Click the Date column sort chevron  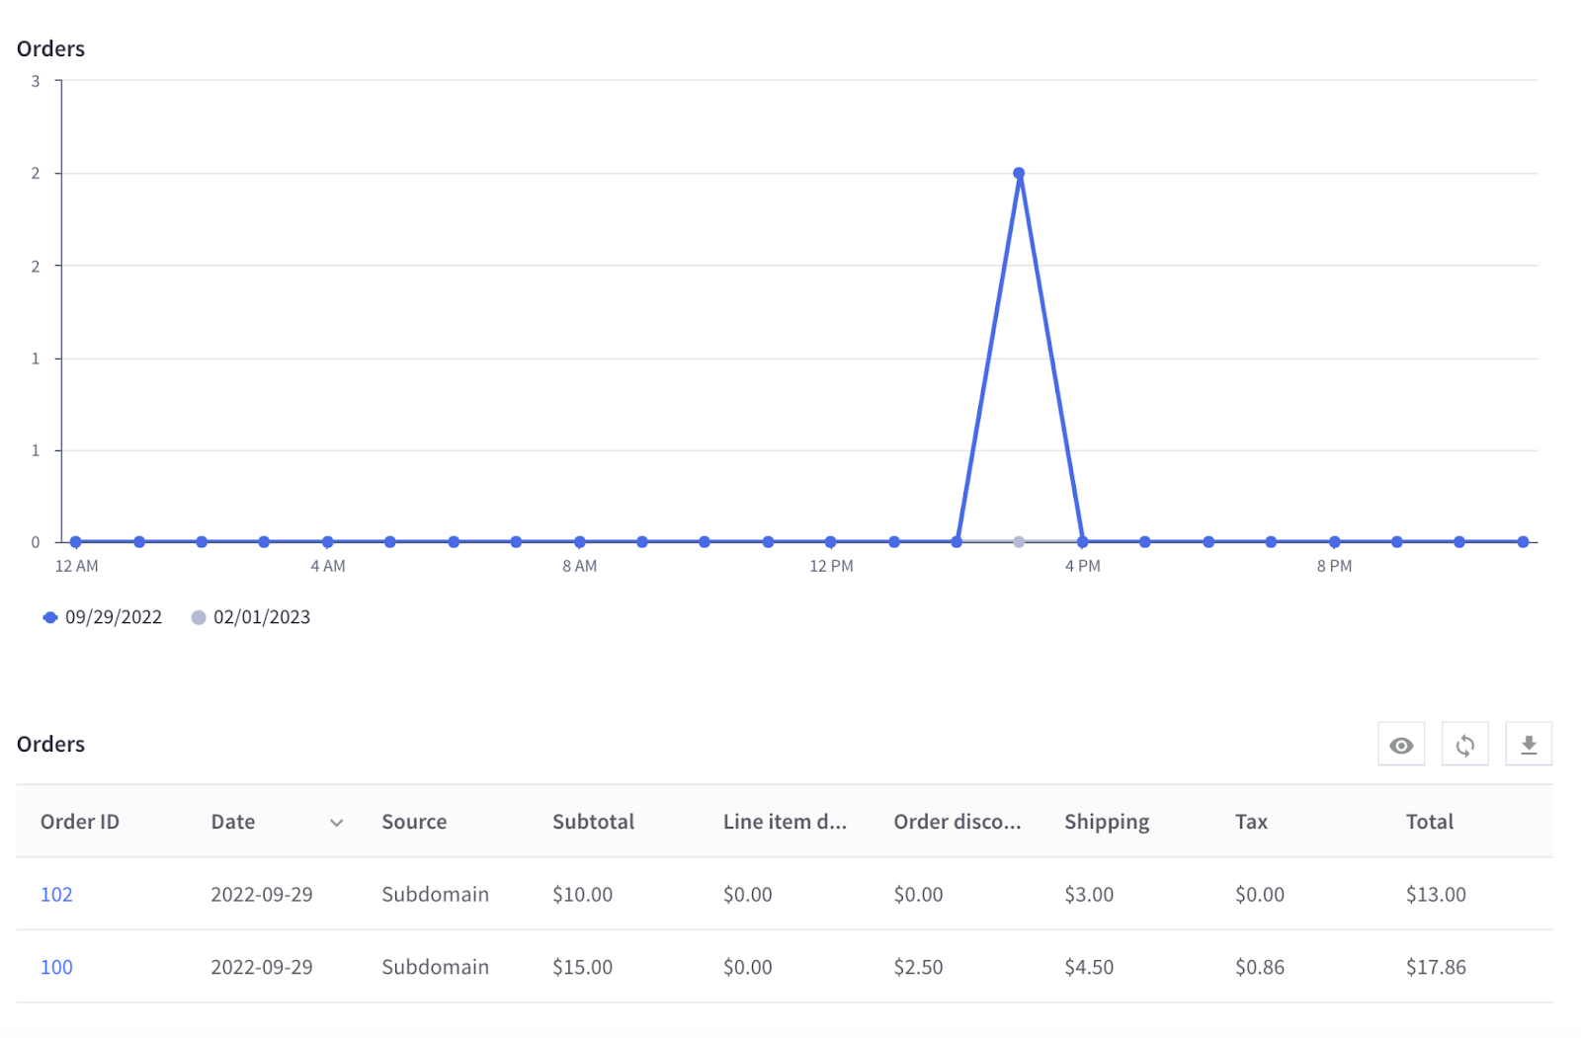tap(337, 823)
